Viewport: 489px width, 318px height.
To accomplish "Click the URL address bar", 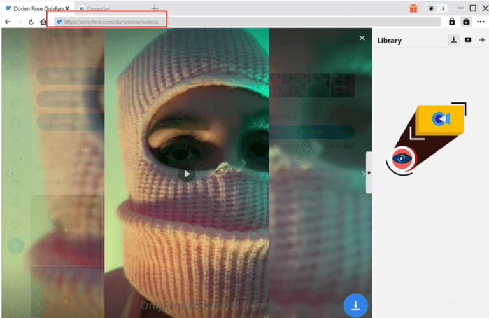I will [x=248, y=22].
